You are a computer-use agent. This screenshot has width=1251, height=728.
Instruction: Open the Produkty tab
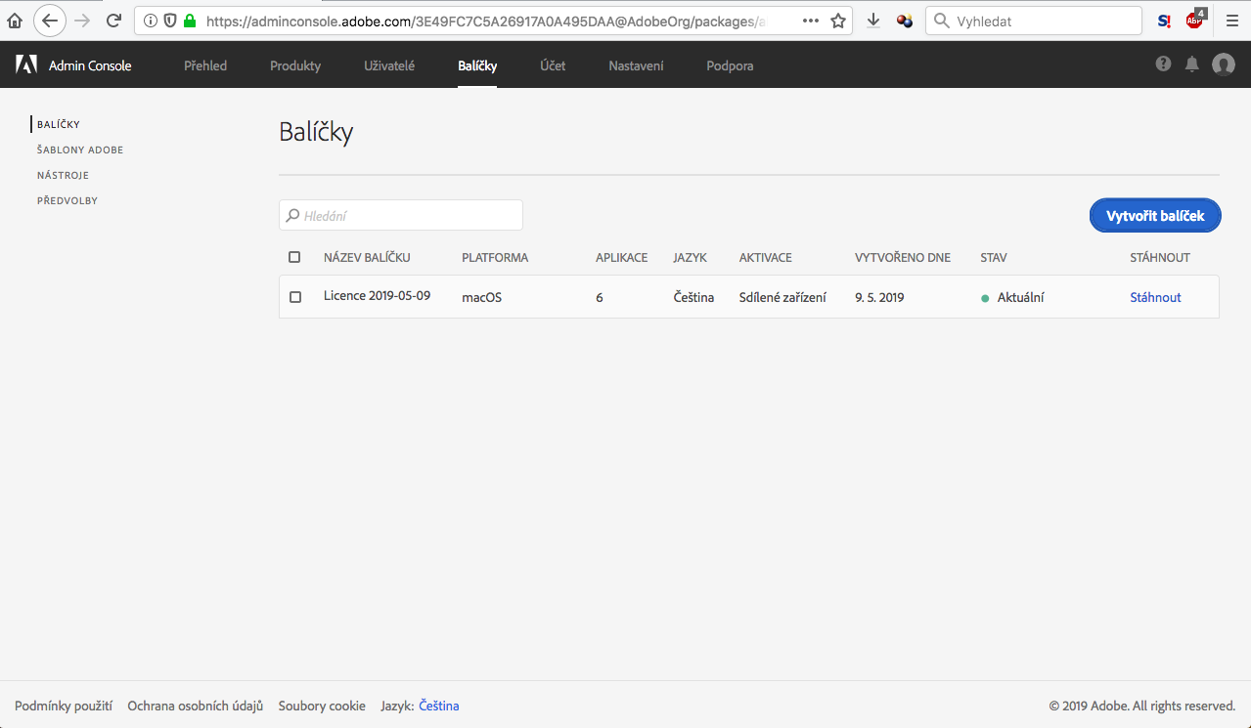click(x=295, y=65)
